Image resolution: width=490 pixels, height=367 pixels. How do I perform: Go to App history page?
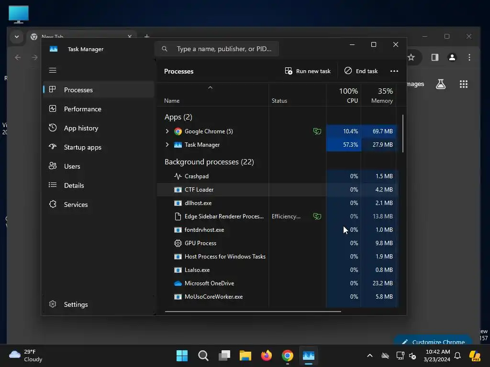(99, 128)
